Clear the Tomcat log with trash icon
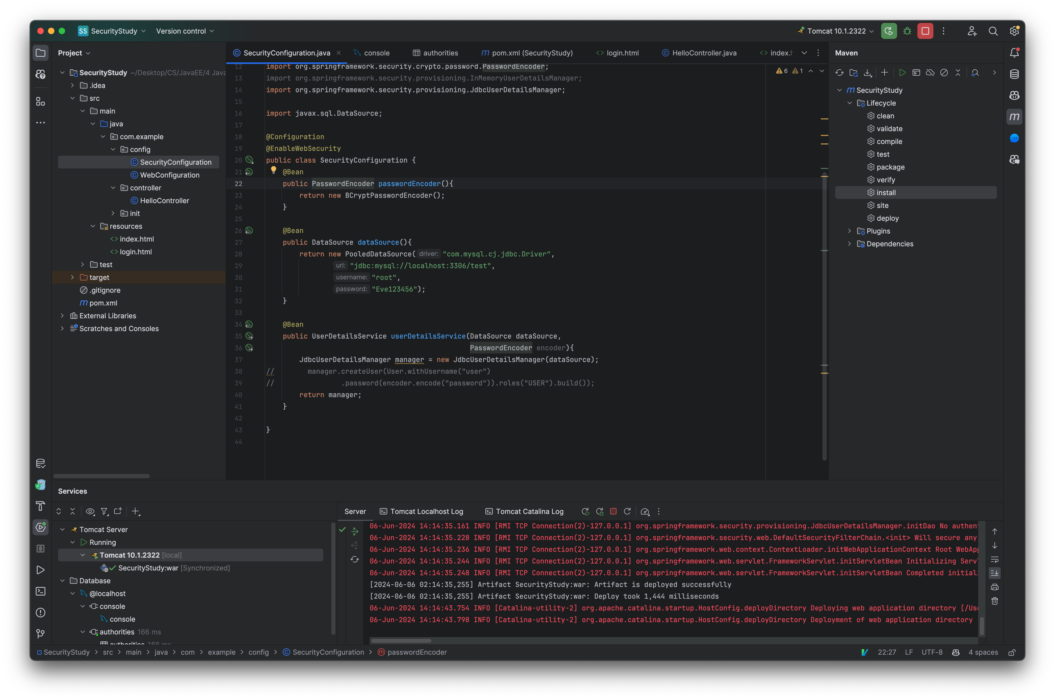Viewport: 1055px width, 700px height. tap(995, 601)
